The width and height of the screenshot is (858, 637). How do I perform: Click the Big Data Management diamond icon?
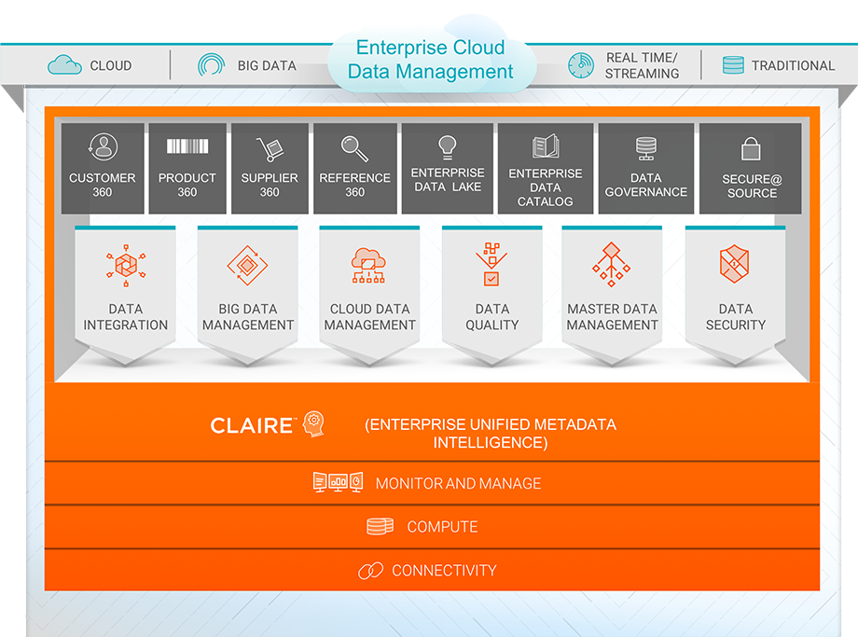(x=247, y=266)
